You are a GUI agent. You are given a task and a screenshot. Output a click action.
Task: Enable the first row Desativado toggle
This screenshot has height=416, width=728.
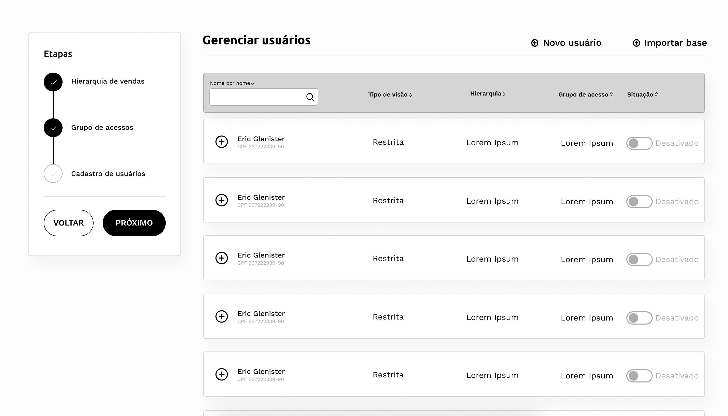[x=639, y=143]
